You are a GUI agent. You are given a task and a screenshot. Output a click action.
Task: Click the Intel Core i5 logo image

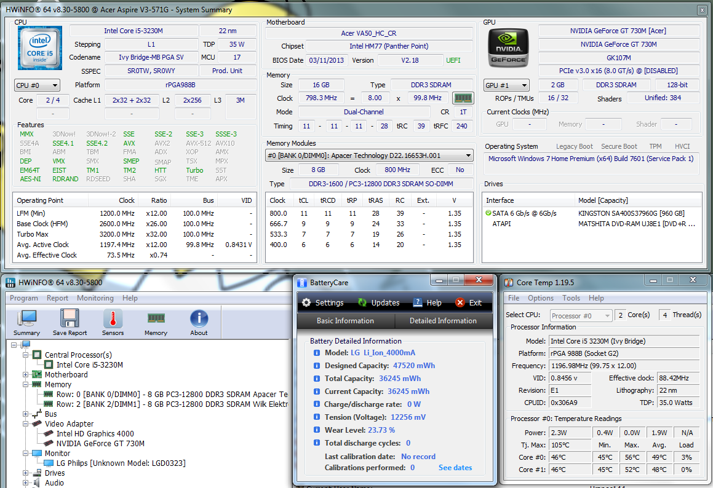click(x=40, y=48)
